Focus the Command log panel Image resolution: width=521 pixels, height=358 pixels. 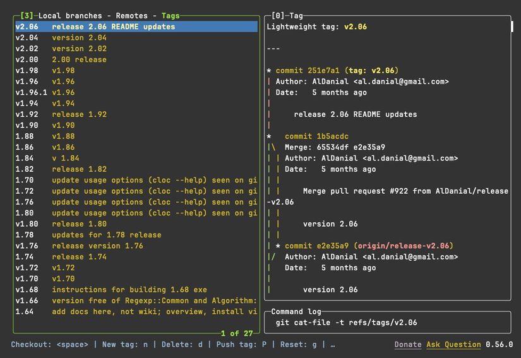(x=388, y=323)
